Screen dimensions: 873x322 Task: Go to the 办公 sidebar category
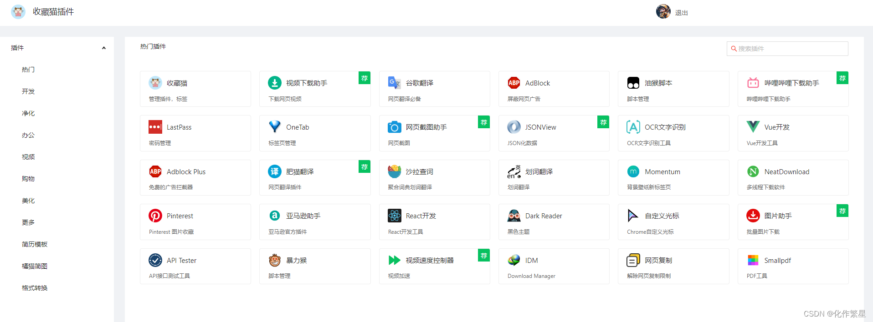(28, 135)
